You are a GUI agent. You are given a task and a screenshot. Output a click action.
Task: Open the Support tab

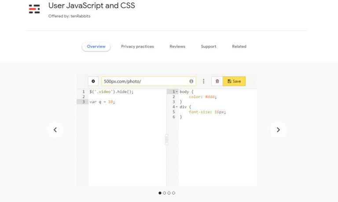pos(209,47)
